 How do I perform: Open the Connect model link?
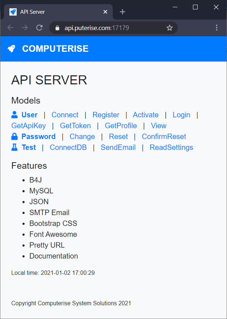65,115
